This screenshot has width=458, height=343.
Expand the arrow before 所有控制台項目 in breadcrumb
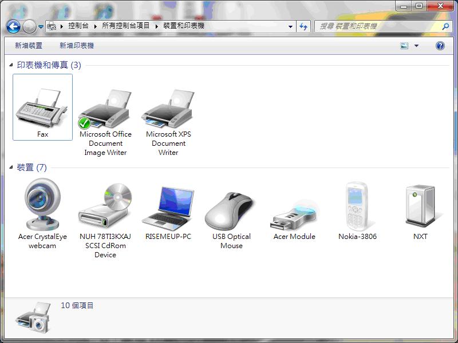click(96, 26)
